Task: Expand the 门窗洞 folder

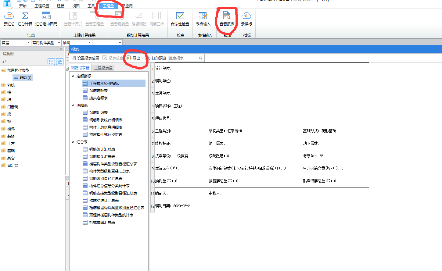Action: (x=3, y=107)
